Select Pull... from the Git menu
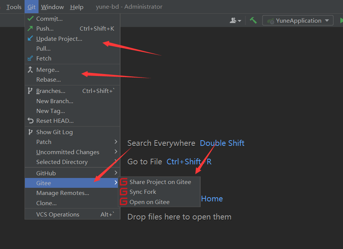Screen dimensions: 343x249 coord(73,48)
